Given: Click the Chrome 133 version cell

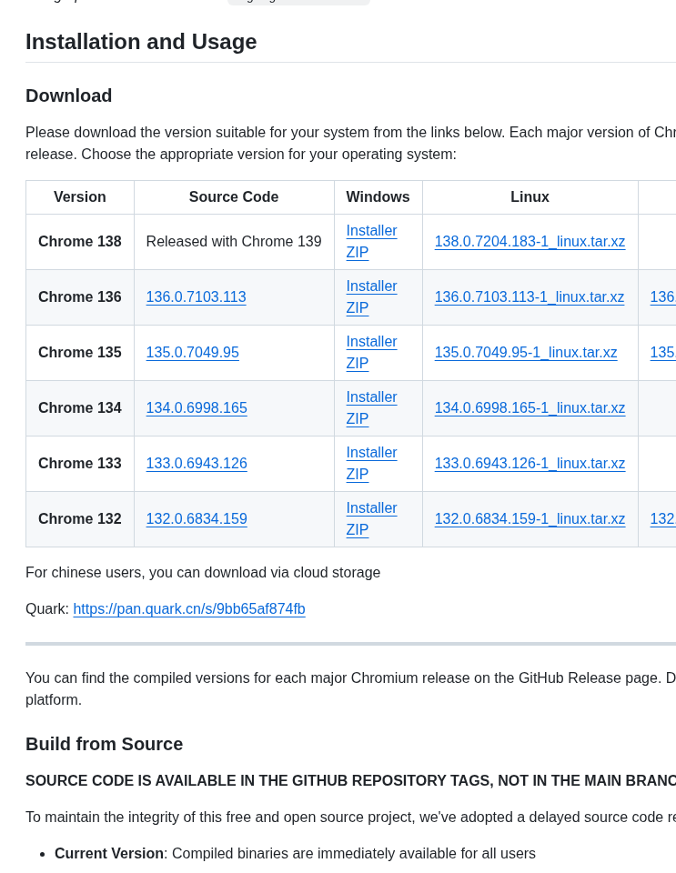Looking at the screenshot, I should (x=80, y=463).
